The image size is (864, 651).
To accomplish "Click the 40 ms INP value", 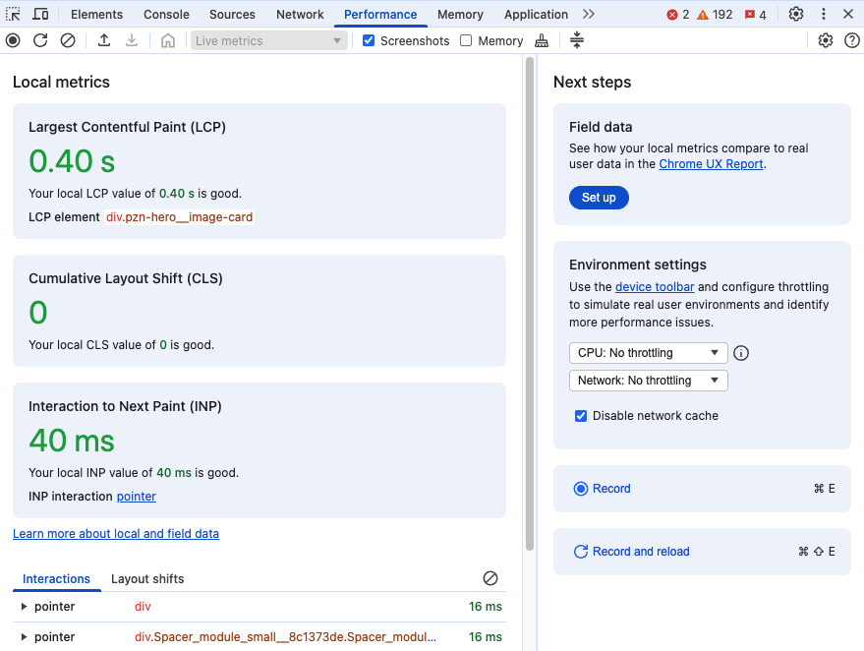I will (x=72, y=441).
